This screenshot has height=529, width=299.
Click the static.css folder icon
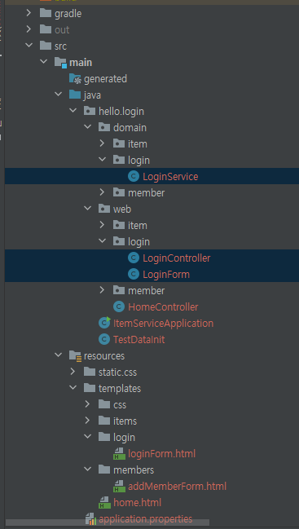(x=90, y=372)
